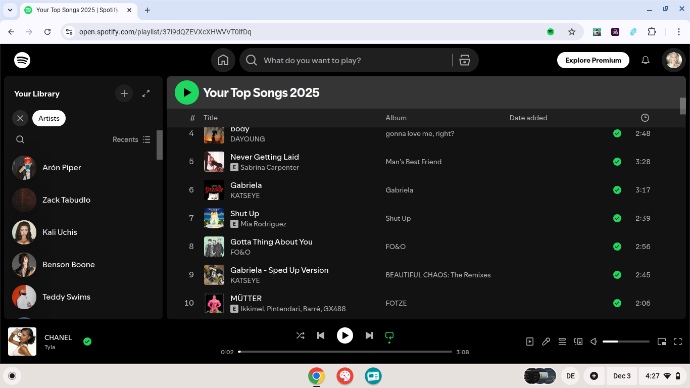Toggle saved checkmark for Shut Up
The height and width of the screenshot is (388, 690).
point(617,218)
